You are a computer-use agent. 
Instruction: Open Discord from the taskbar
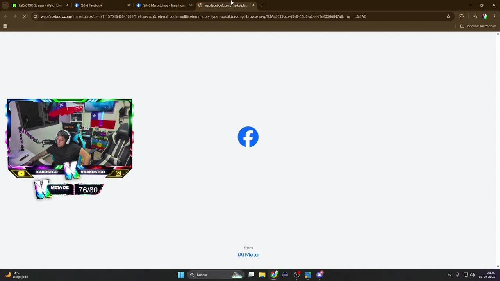[320, 275]
